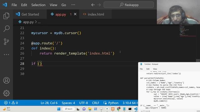Open the Chat app in taskbar
Screen dimensions: 200x112
tap(84, 109)
